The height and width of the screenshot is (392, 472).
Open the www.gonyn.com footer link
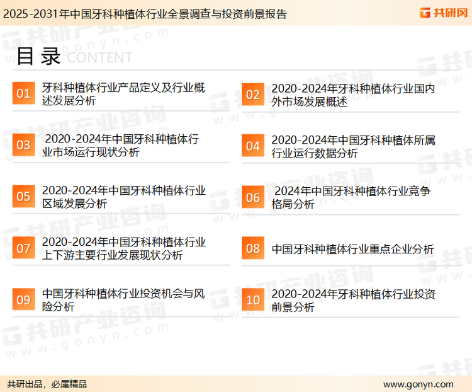(x=418, y=384)
